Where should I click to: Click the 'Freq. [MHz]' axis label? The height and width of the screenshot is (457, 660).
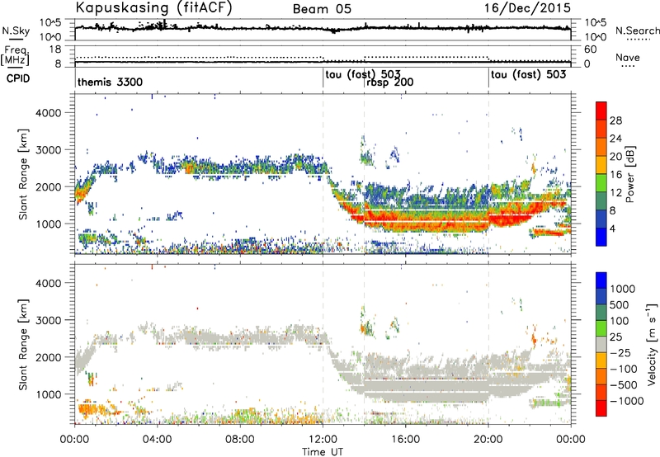(x=16, y=56)
